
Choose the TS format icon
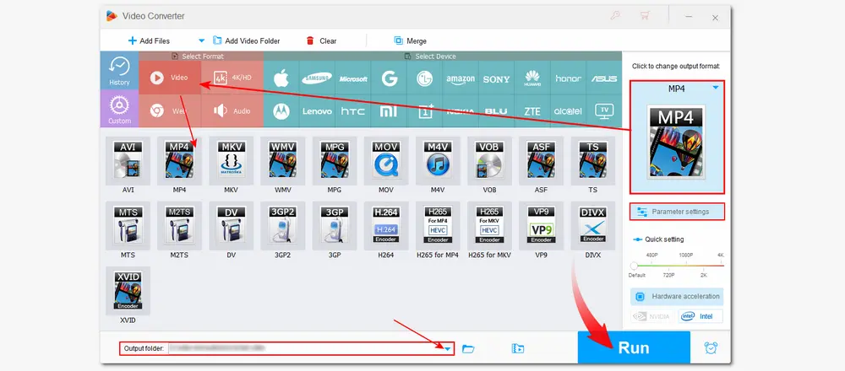tap(593, 161)
